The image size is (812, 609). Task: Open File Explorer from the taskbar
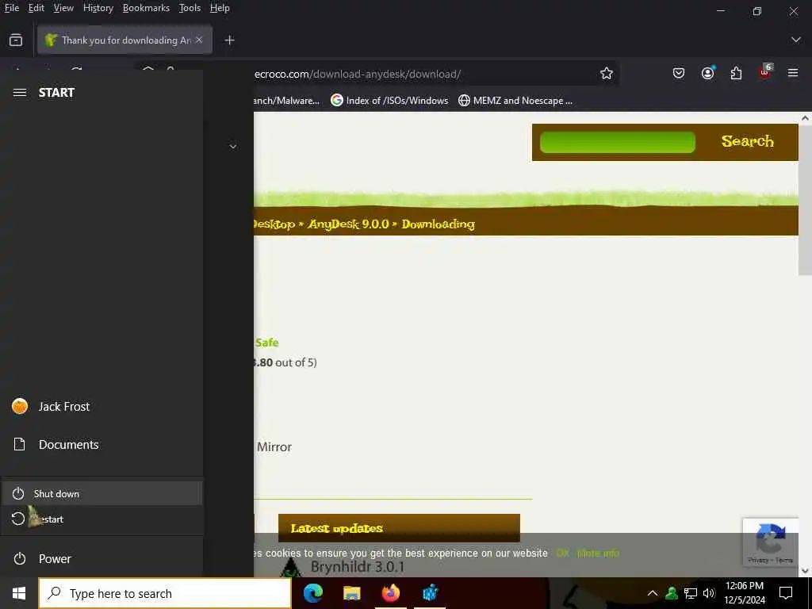[351, 593]
